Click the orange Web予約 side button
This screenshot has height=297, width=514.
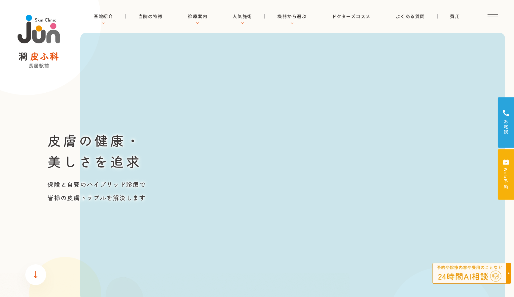(x=506, y=174)
